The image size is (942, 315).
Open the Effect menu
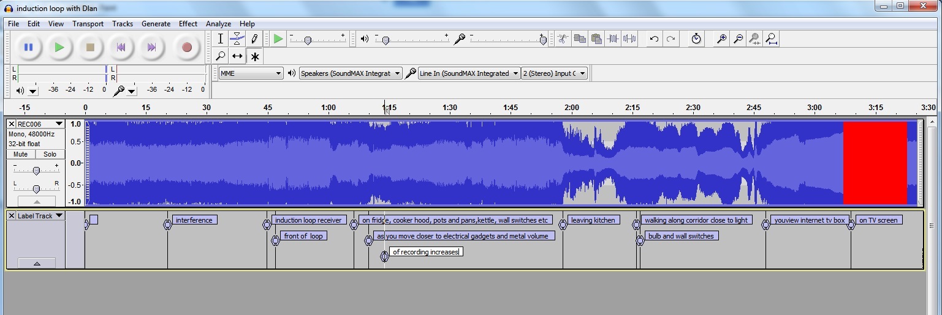(188, 24)
